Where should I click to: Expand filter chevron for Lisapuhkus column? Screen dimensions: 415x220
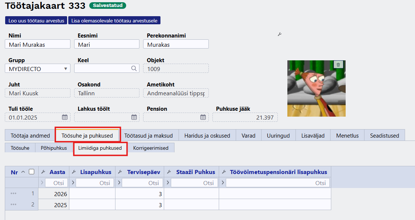[73, 183]
